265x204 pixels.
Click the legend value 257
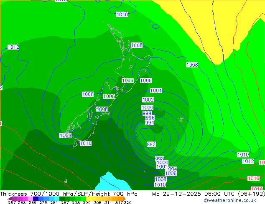(12, 202)
